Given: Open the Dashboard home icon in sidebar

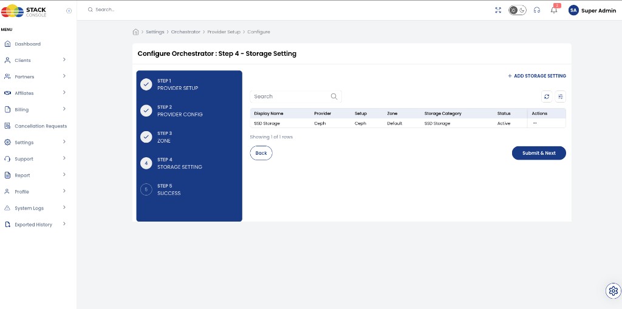Looking at the screenshot, I should point(7,44).
